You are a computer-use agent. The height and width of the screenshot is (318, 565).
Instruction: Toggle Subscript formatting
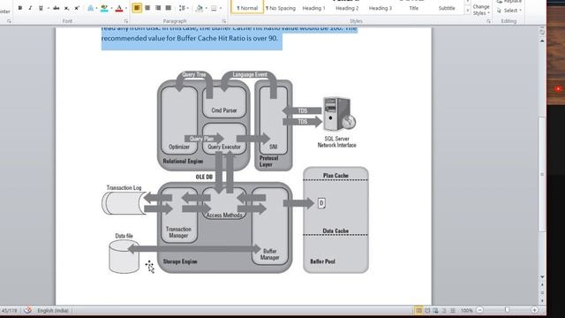tap(67, 8)
